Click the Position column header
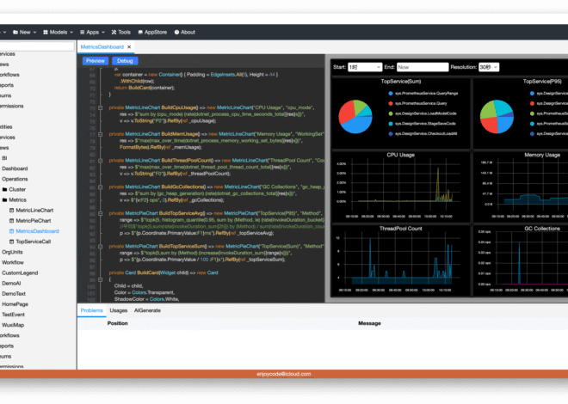This screenshot has width=568, height=404. pyautogui.click(x=117, y=323)
